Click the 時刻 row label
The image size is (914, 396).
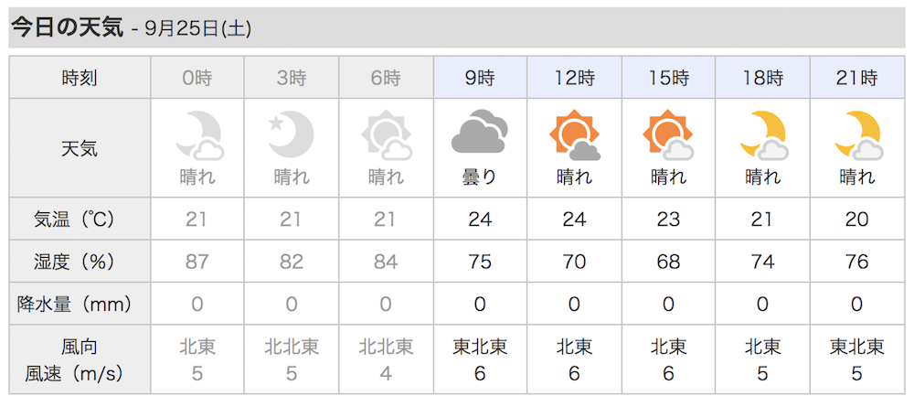point(80,78)
